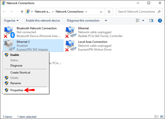This screenshot has height=119, width=165.
Task: Select Delete in the context menu
Action: click(x=26, y=78)
